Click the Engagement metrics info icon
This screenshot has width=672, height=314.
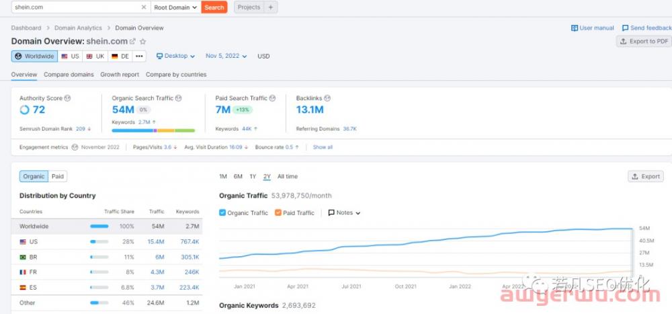pos(75,147)
